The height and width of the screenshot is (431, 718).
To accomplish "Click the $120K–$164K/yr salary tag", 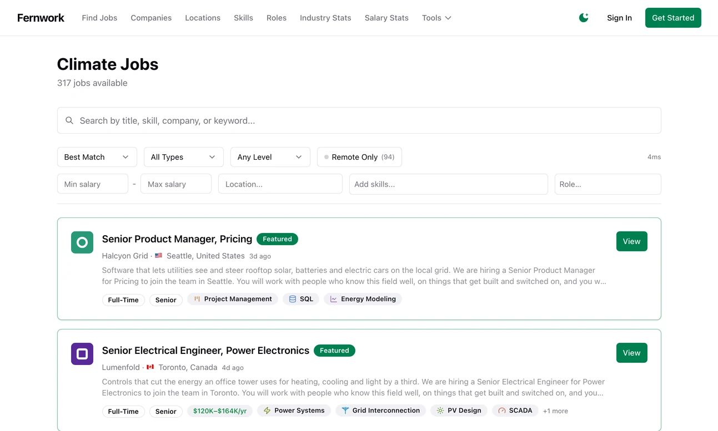I will (x=220, y=411).
